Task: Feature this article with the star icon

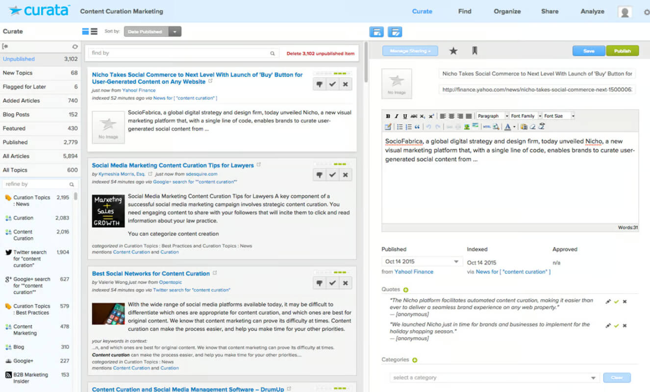Action: point(453,51)
